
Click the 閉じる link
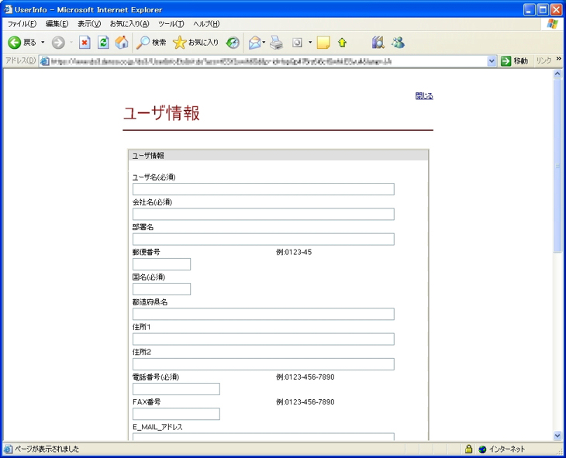pos(424,96)
